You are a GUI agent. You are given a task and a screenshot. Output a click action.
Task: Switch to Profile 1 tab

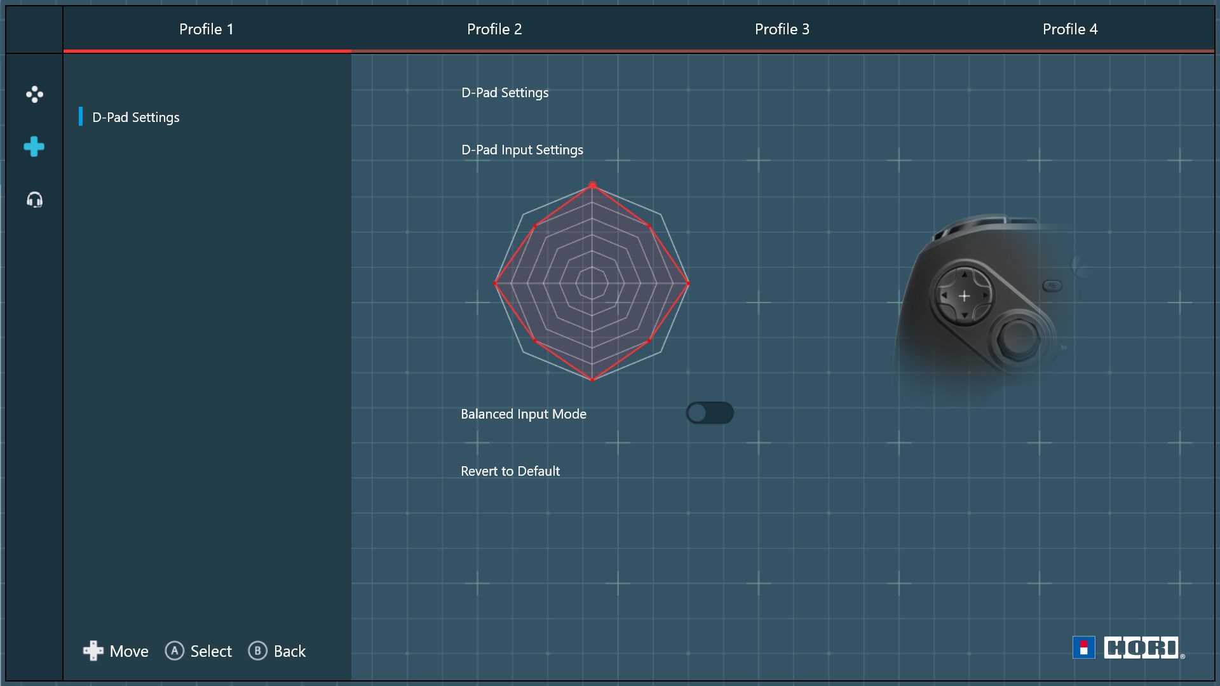[207, 29]
